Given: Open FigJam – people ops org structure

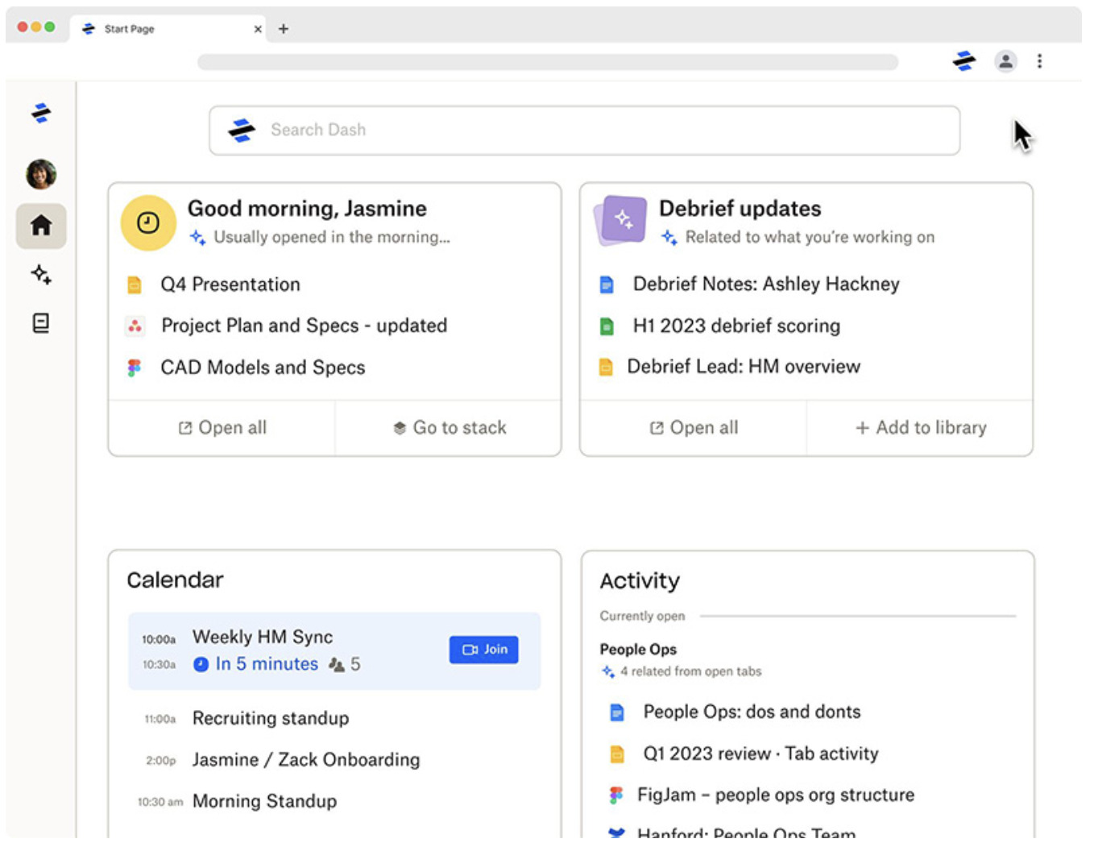Looking at the screenshot, I should pyautogui.click(x=776, y=795).
